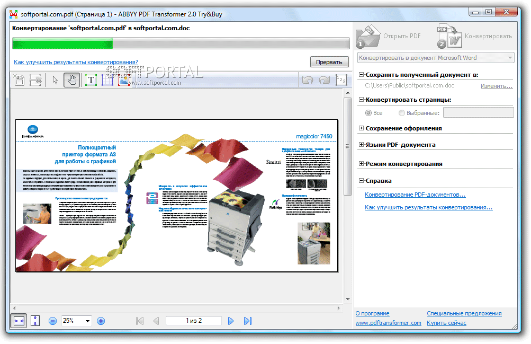
Task: Click the horizontal scrollbar right arrow
Action: click(x=339, y=308)
